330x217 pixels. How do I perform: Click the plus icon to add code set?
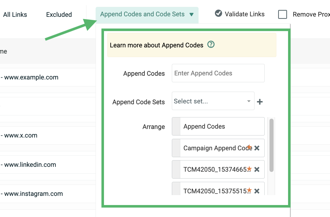(x=260, y=102)
